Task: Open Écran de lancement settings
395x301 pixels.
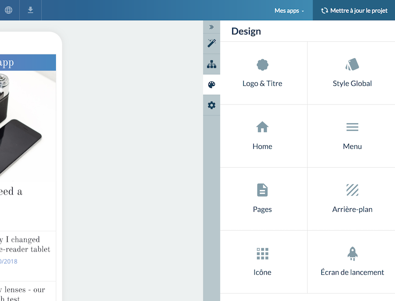Action: pos(352,262)
